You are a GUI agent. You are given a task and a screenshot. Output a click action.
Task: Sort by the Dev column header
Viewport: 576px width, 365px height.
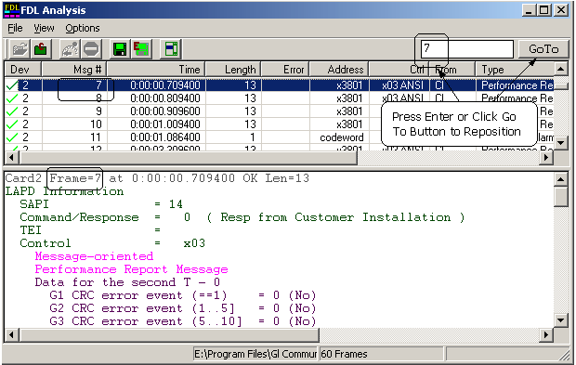tap(23, 70)
